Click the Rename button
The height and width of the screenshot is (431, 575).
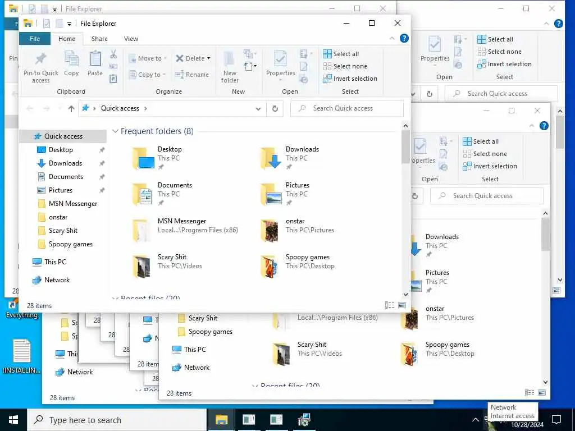click(192, 75)
